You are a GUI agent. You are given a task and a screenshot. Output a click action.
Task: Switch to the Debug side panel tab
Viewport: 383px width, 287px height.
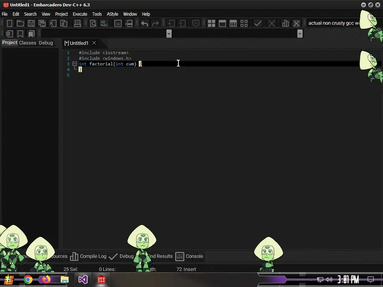pos(46,43)
